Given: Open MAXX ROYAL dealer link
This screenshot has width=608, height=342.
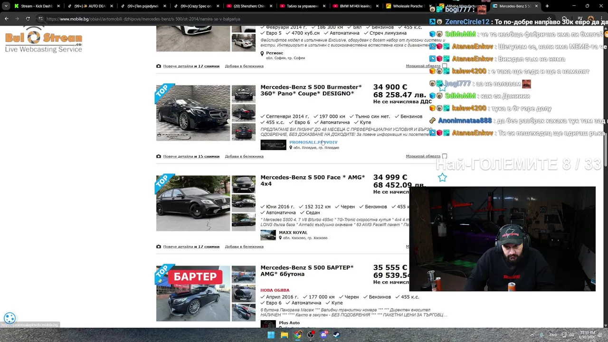Looking at the screenshot, I should click(x=293, y=232).
